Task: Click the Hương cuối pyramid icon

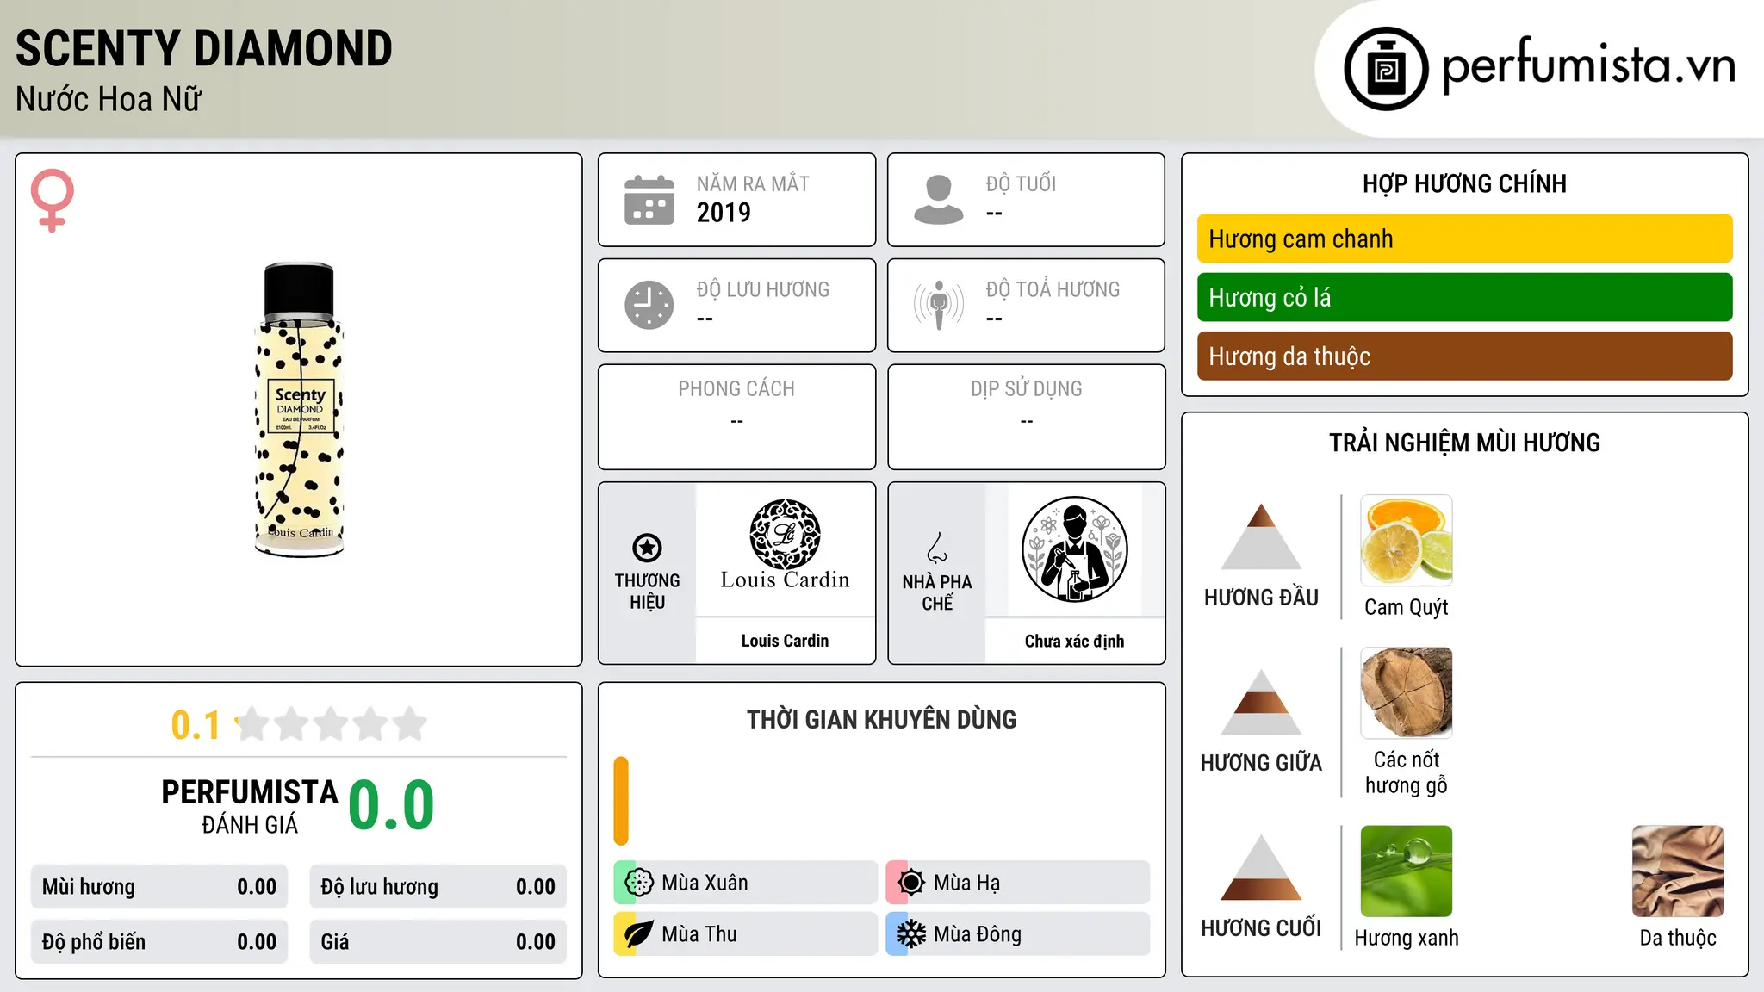Action: tap(1261, 867)
